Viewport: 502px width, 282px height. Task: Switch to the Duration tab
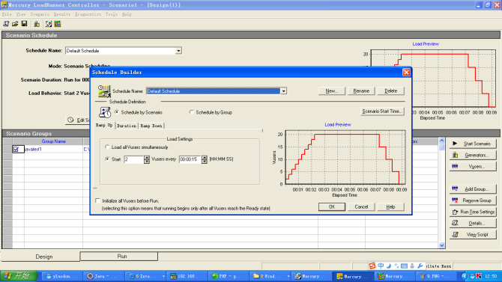127,126
